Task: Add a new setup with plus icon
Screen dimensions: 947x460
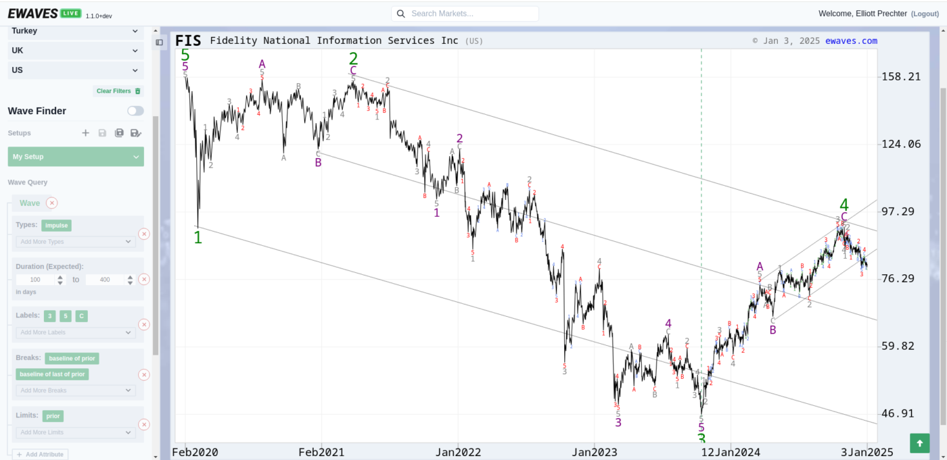Action: tap(85, 133)
